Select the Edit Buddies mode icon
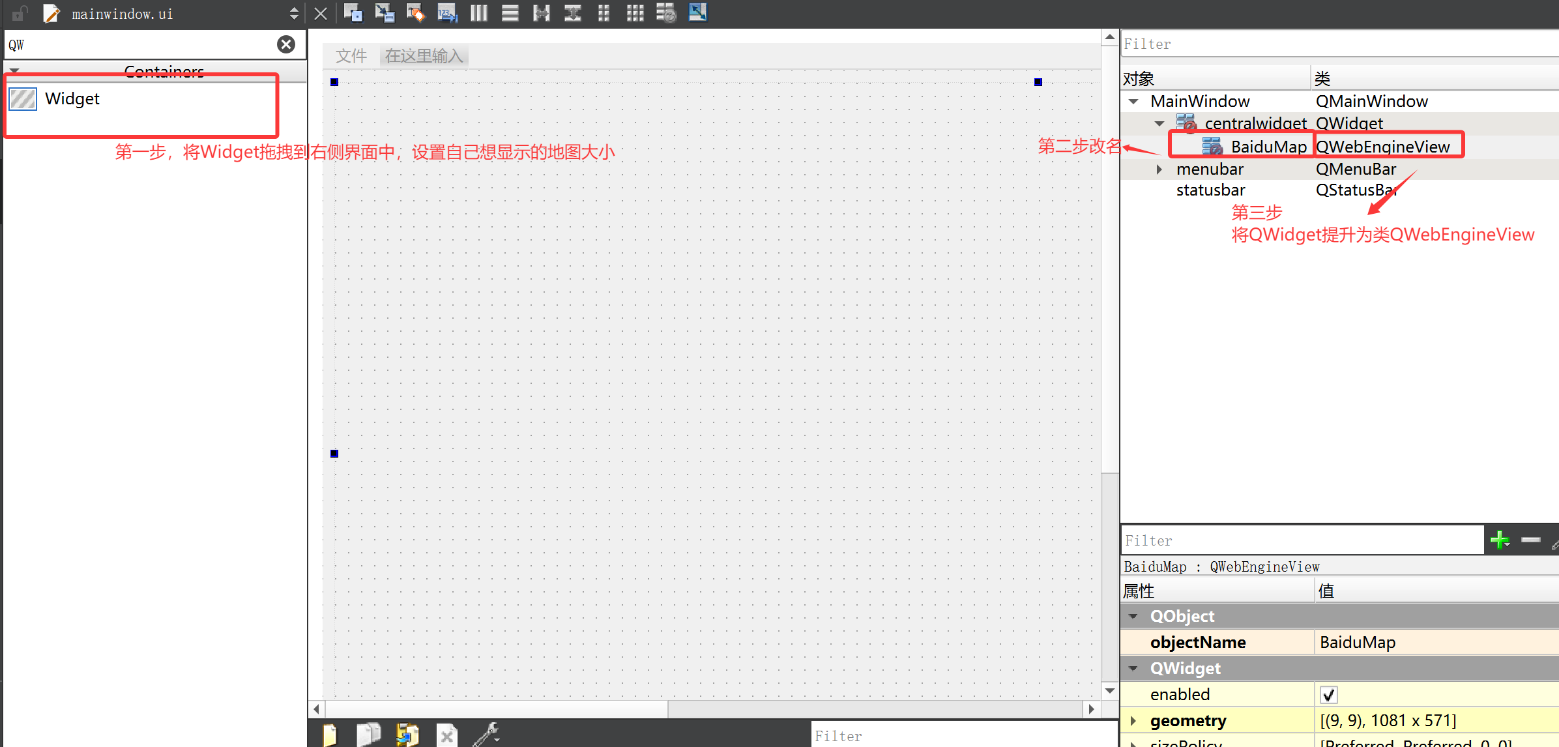Image resolution: width=1559 pixels, height=747 pixels. [416, 12]
